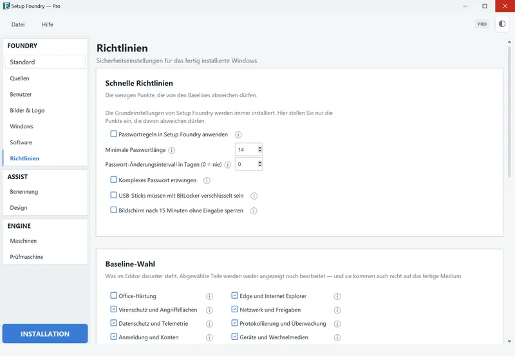Viewport: 515px width, 356px height.
Task: Increase Passwort-Änderungsintervall with up arrow
Action: 260,162
